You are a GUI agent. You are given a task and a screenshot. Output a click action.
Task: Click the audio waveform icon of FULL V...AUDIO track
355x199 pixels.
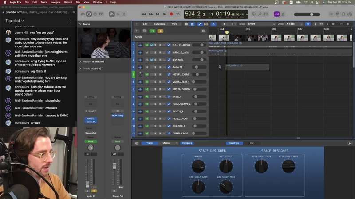pos(140,45)
